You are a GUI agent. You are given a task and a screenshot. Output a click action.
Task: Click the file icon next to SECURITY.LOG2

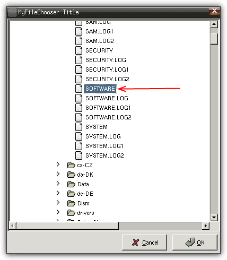tap(78, 79)
